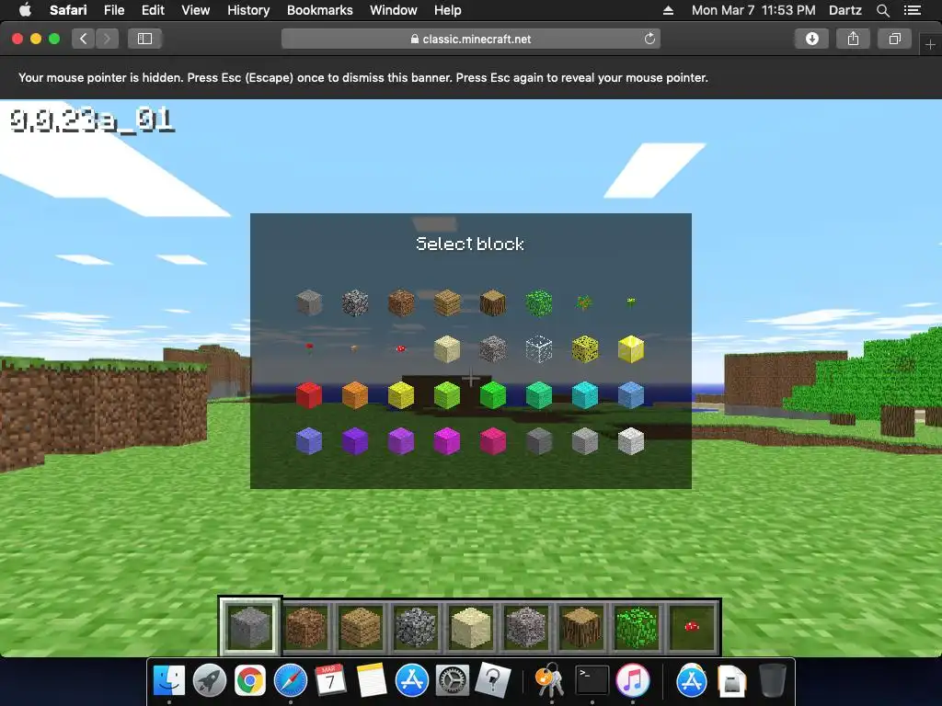942x706 pixels.
Task: Reload the classic.minecraft.net page
Action: (649, 39)
